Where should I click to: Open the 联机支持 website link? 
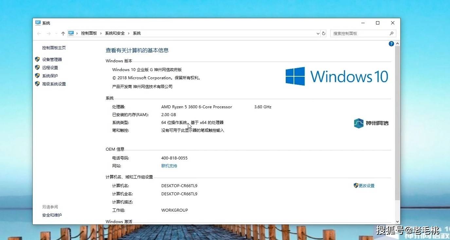coord(169,166)
